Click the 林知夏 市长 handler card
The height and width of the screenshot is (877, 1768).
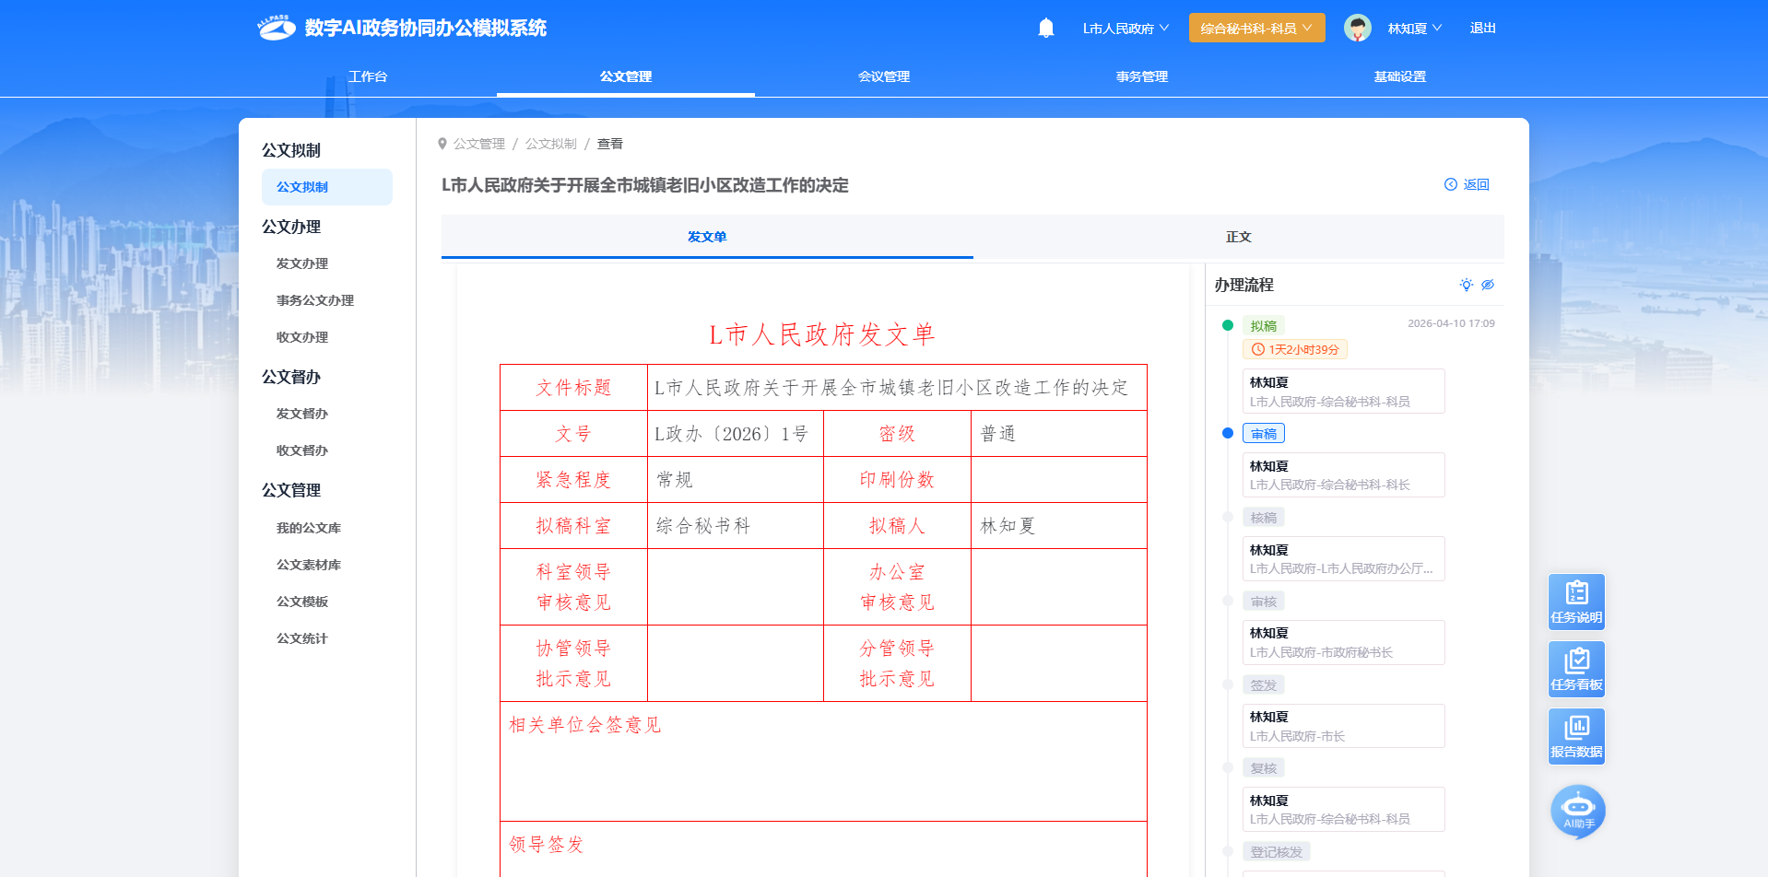coord(1343,726)
